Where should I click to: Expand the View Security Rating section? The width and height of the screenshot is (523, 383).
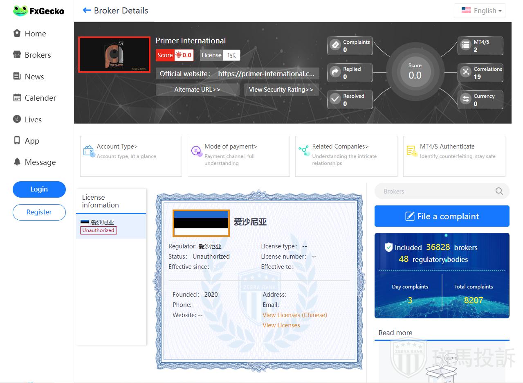click(x=281, y=90)
